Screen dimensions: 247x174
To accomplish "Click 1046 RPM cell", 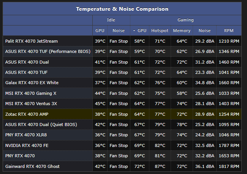I will [x=229, y=135].
